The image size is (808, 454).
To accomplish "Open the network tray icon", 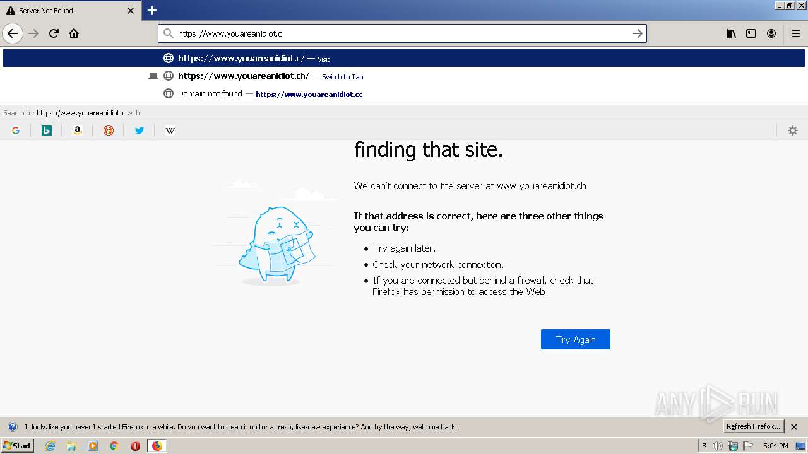I will [x=733, y=446].
